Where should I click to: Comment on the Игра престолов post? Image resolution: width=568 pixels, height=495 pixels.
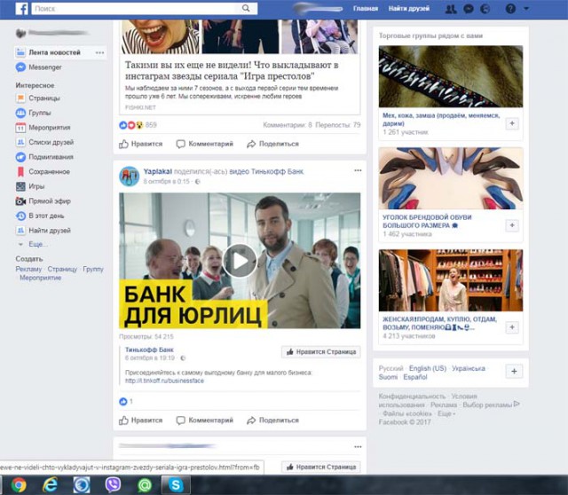205,144
